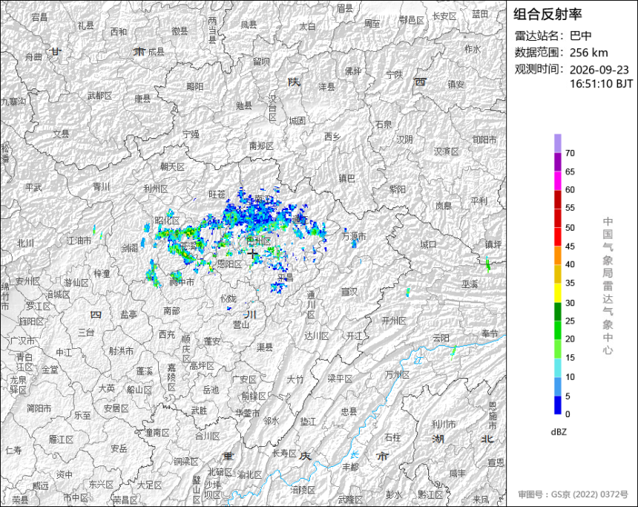The width and height of the screenshot is (638, 507).
Task: Click the 合川区 label
Action: 208,436
